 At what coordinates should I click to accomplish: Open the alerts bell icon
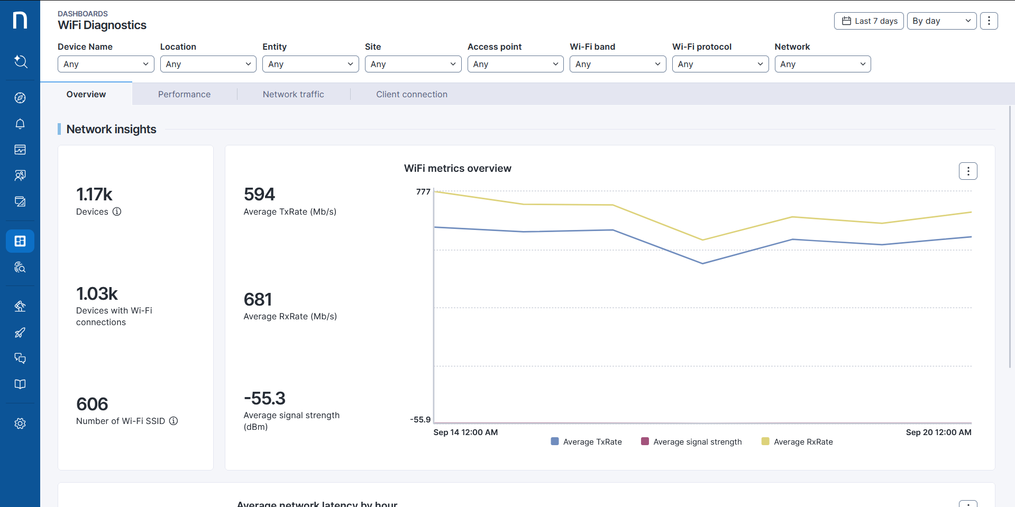20,124
